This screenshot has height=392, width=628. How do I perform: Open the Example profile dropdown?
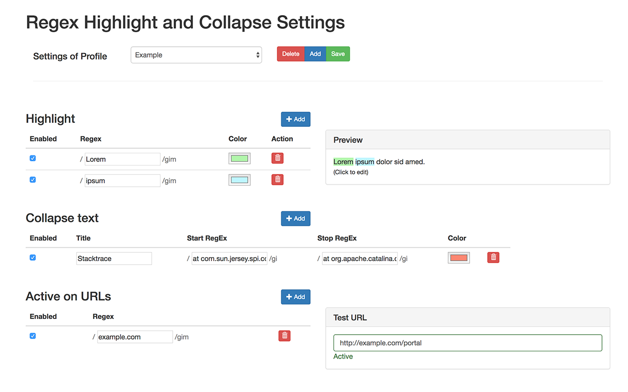coord(196,55)
